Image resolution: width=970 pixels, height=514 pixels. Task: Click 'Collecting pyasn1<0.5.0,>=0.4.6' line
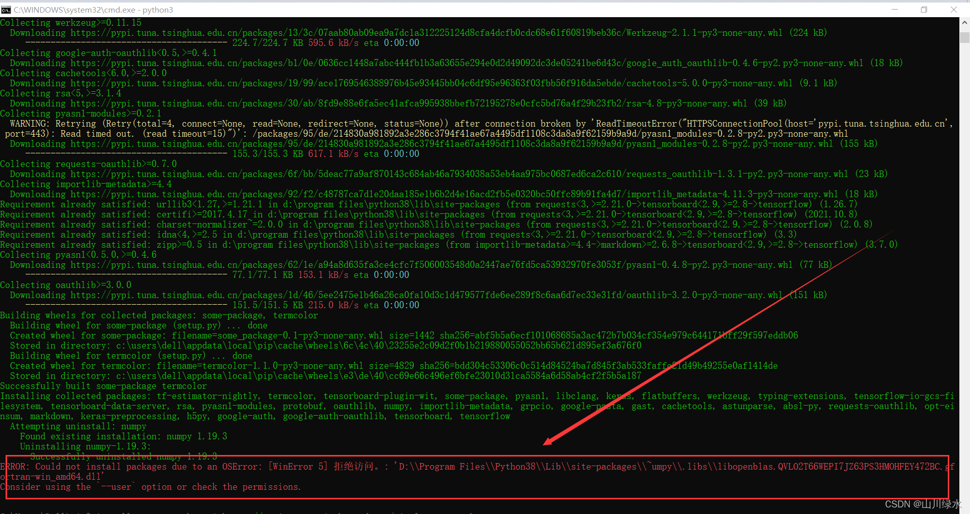pos(78,255)
